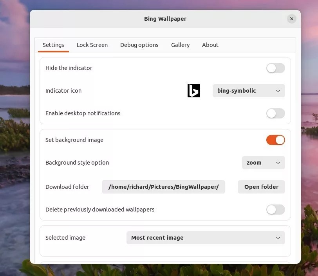Open the bing-symbolic indicator icon dropdown
This screenshot has height=276, width=318.
pyautogui.click(x=249, y=91)
